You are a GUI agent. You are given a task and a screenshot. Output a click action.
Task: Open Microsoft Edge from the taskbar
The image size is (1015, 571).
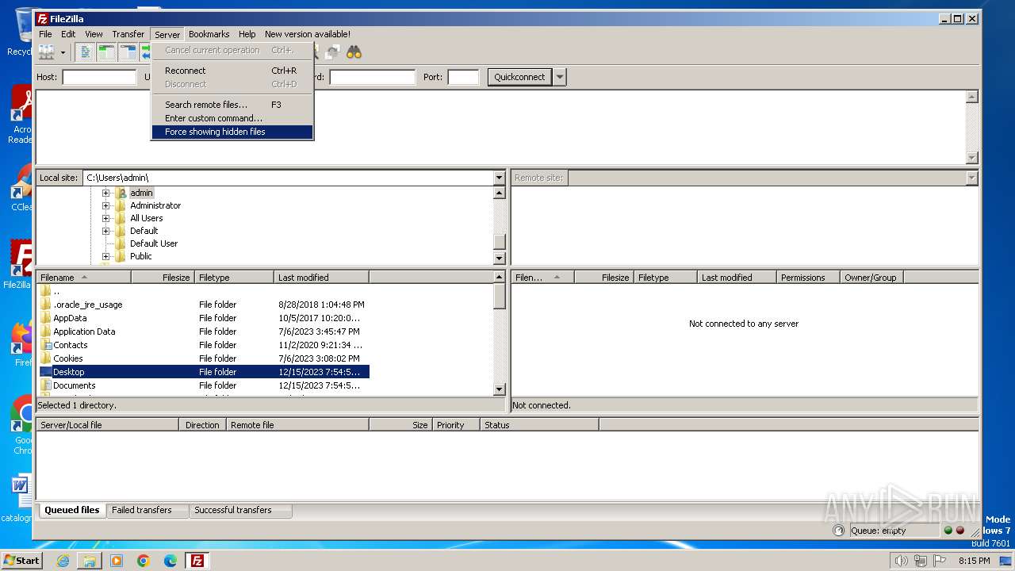(x=170, y=561)
